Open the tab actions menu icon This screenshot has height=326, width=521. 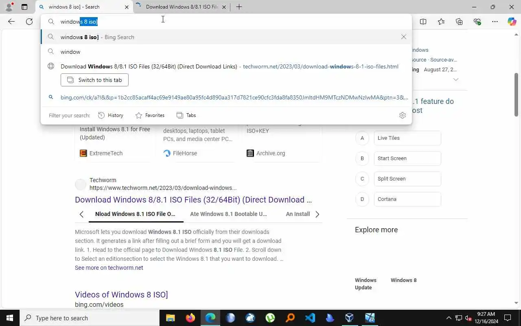tap(24, 7)
